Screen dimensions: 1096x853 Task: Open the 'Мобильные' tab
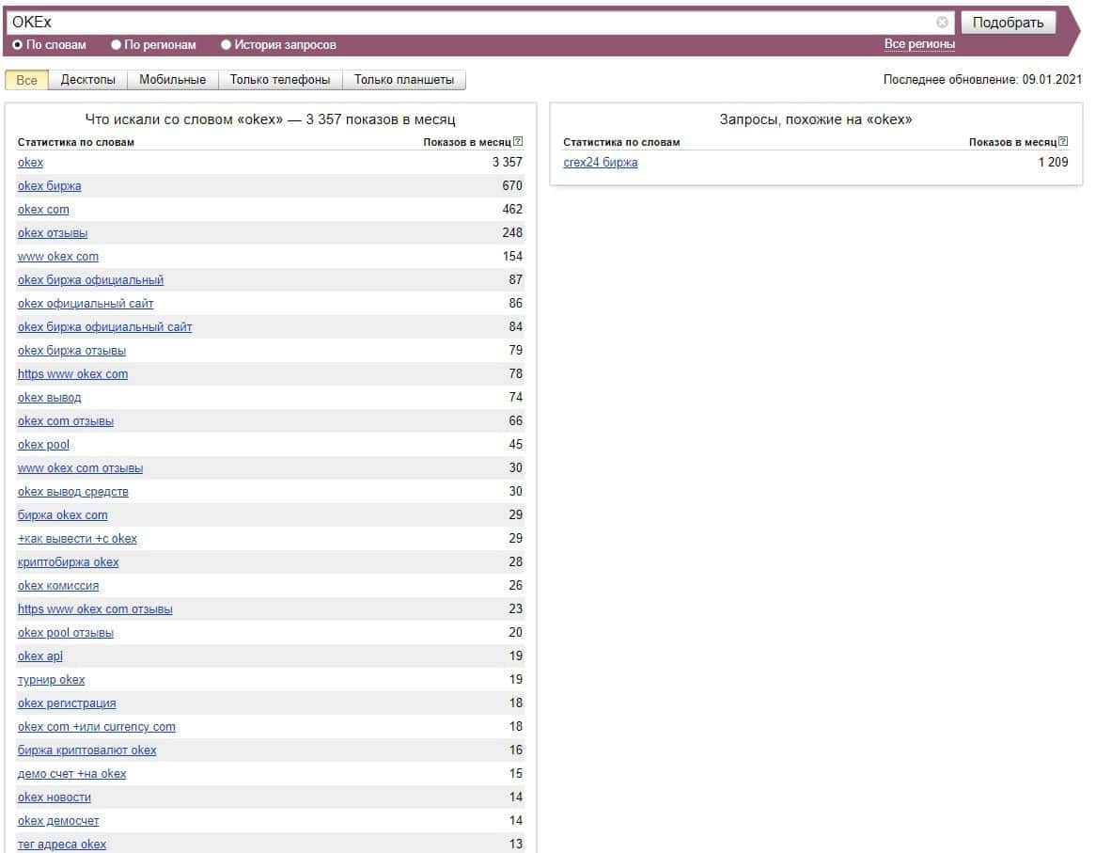tap(173, 80)
